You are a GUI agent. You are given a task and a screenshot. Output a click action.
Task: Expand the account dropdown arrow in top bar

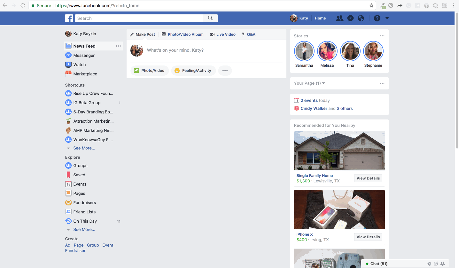(387, 18)
